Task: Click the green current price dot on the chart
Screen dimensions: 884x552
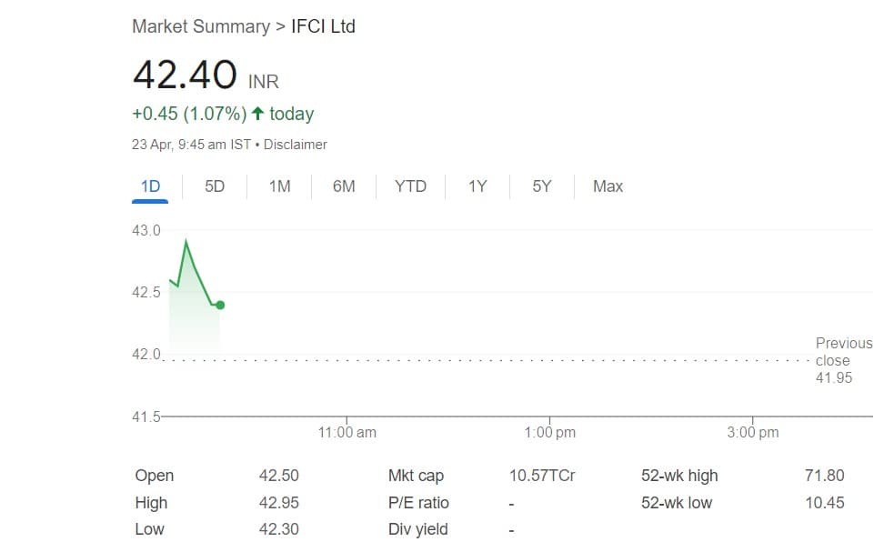Action: pos(220,306)
